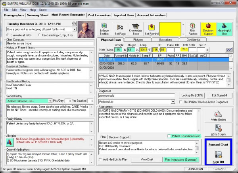Click the Edit Superbill button
The height and width of the screenshot is (173, 238).
pos(219,95)
